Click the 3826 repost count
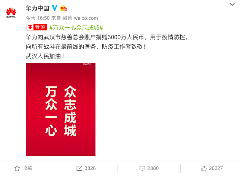The image size is (240, 176). 90,168
